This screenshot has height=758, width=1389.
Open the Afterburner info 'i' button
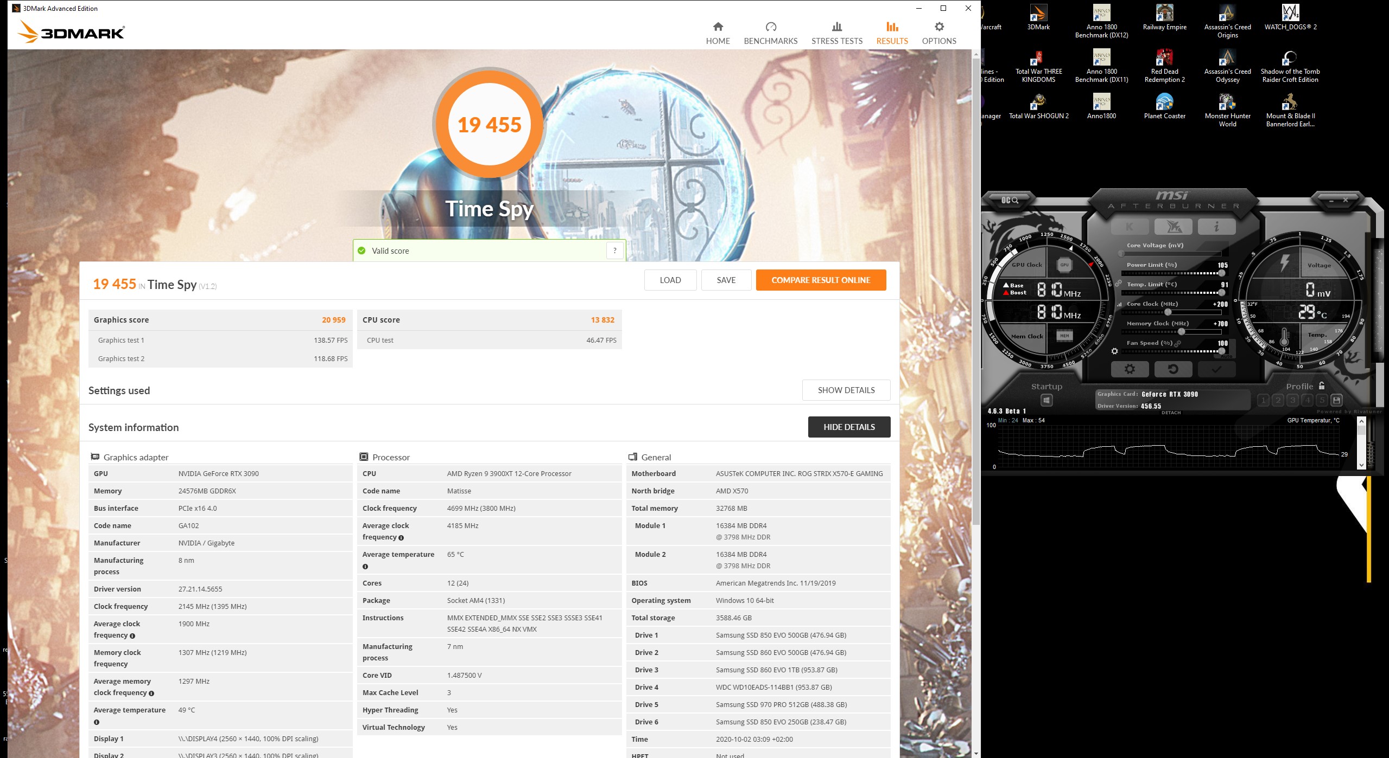pyautogui.click(x=1216, y=227)
